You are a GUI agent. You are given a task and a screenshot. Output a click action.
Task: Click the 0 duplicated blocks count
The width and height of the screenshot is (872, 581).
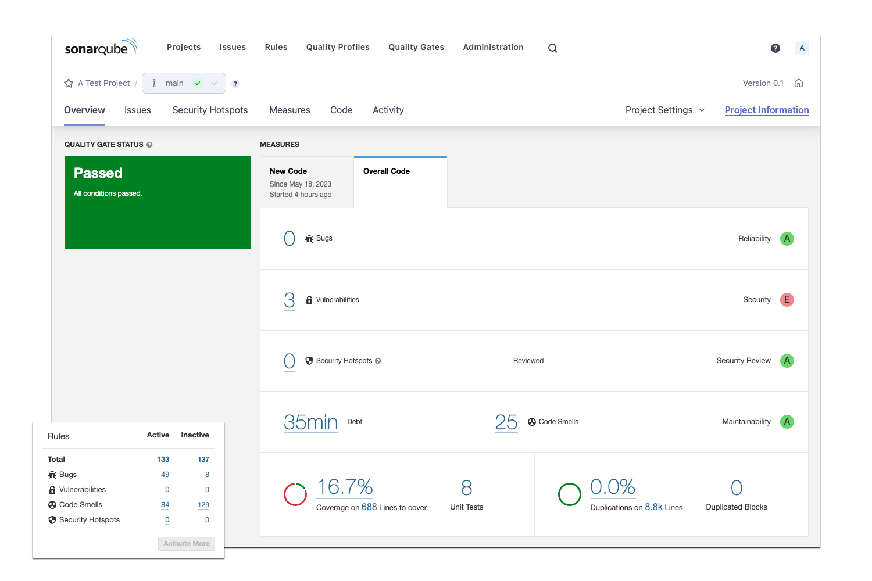[x=737, y=488]
